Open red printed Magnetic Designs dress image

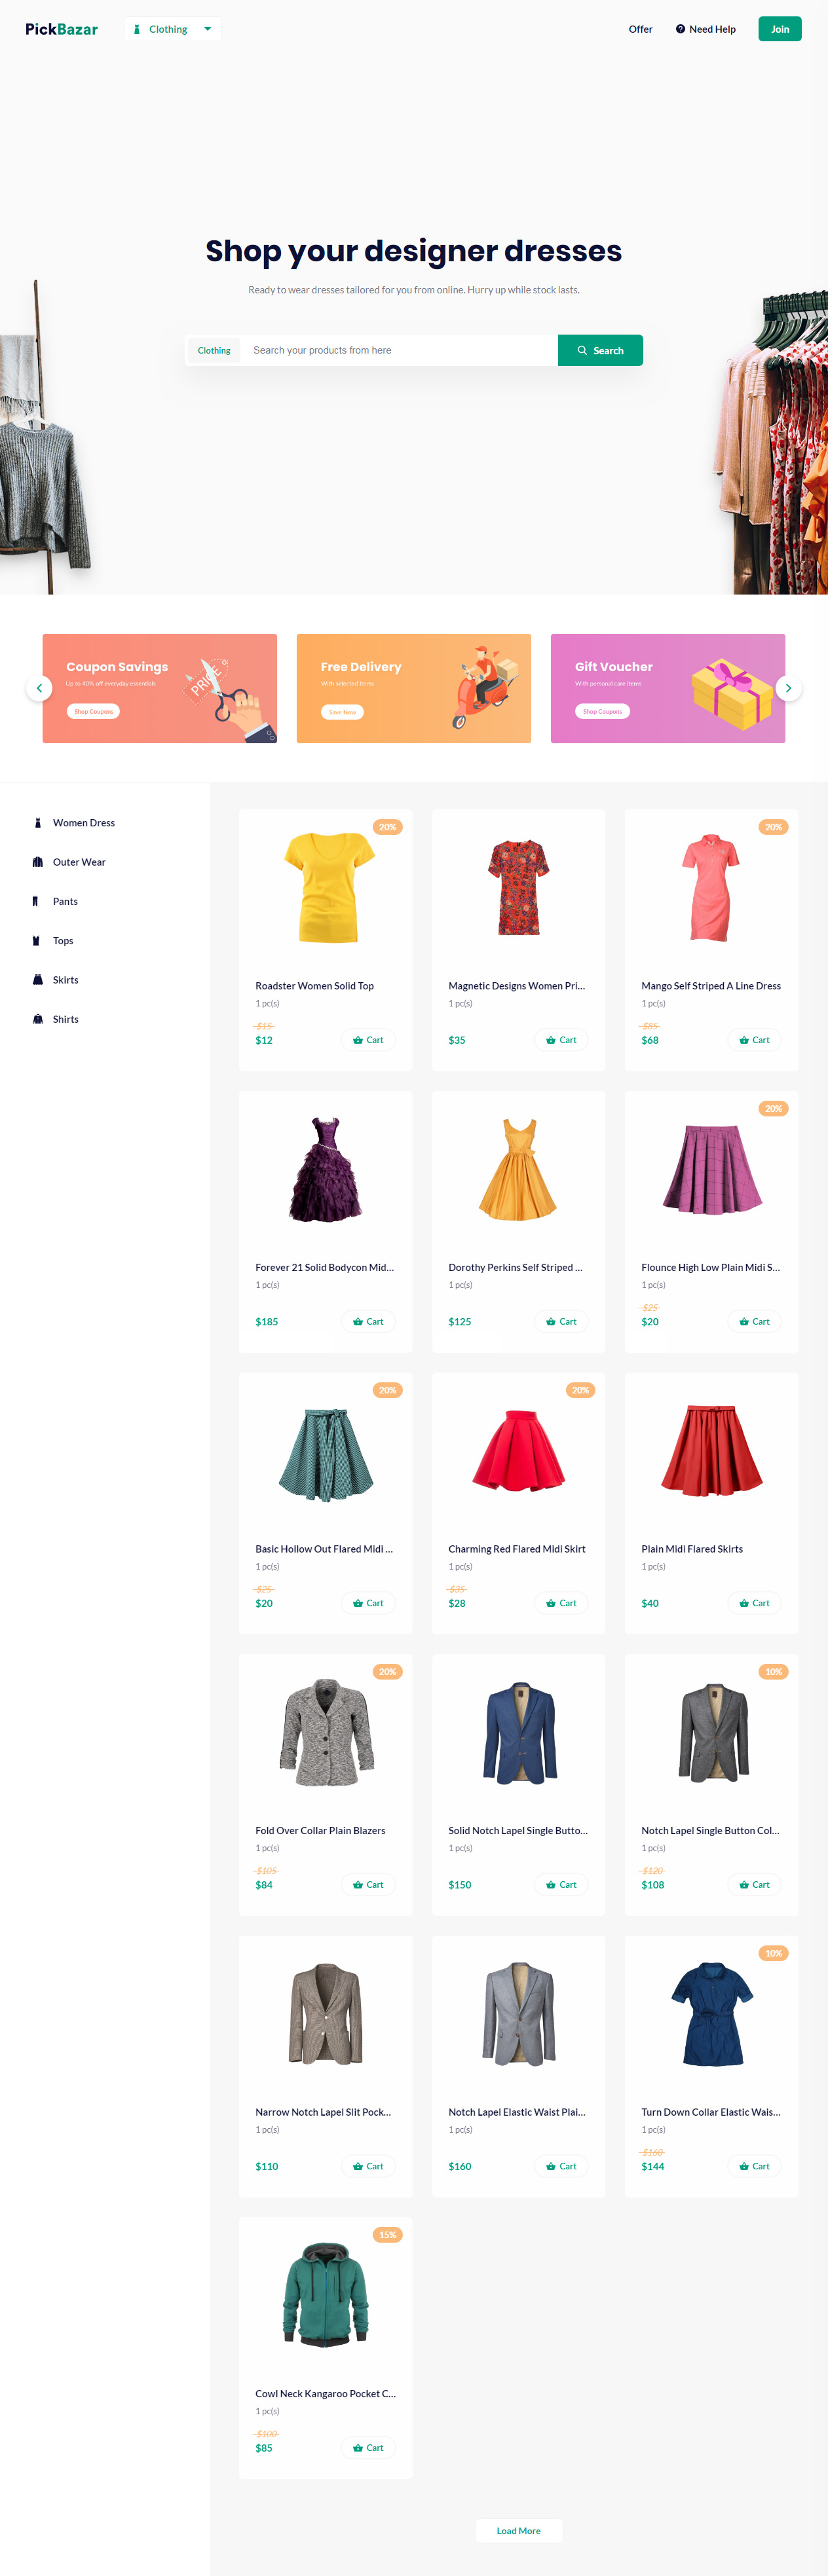pyautogui.click(x=518, y=887)
